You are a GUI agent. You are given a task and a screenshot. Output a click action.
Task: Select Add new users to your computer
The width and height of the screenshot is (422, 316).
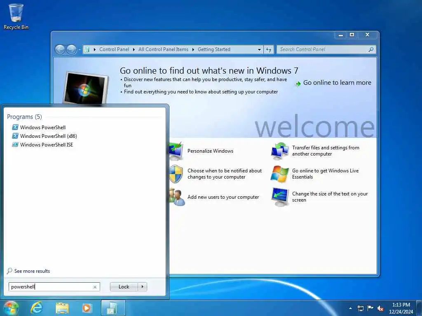pos(223,197)
